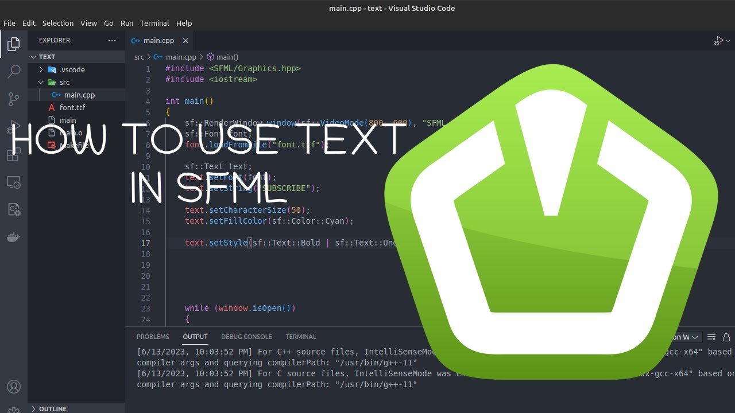Click the 'while (window.isOpen())' line
Viewport: 735px width, 413px height.
pos(240,308)
